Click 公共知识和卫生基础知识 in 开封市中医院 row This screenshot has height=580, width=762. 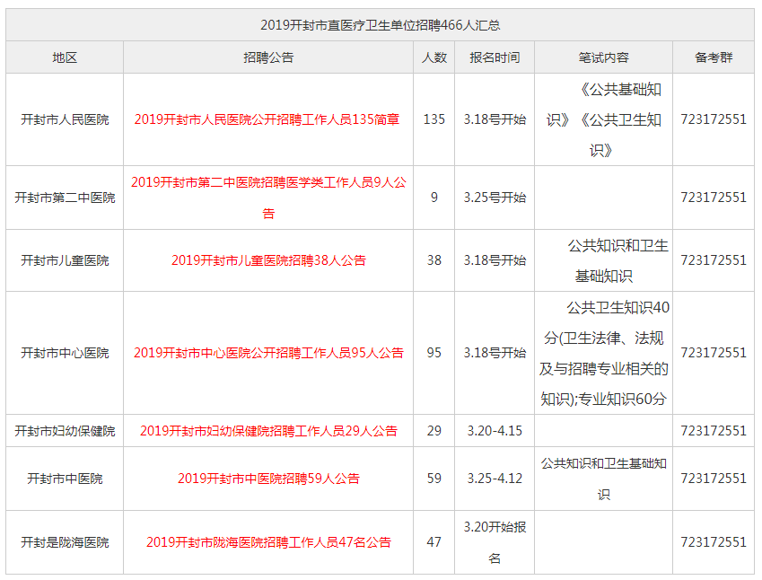click(x=603, y=479)
